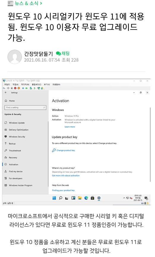Open Microsoft Edge from the taskbar
Image resolution: width=155 pixels, height=257 pixels.
coord(86,198)
